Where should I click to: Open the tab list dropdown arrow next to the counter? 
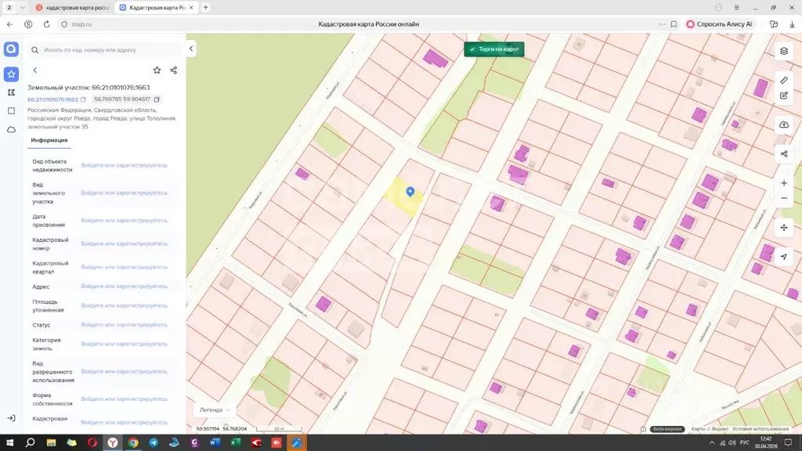(x=23, y=8)
